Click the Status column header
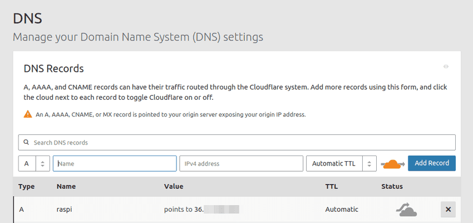 coord(392,186)
